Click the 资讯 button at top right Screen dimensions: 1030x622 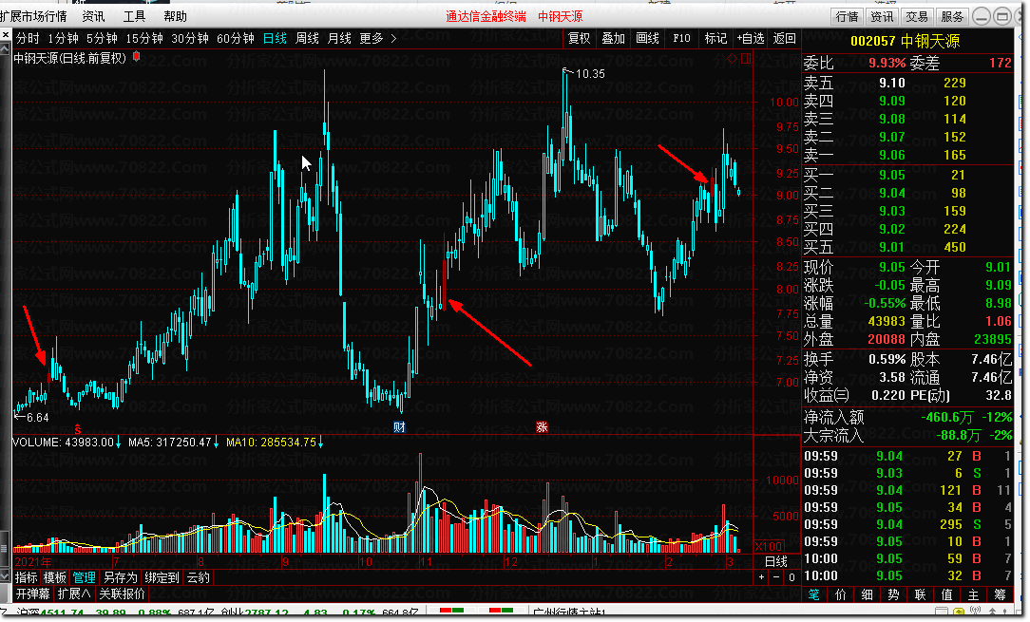[x=882, y=16]
